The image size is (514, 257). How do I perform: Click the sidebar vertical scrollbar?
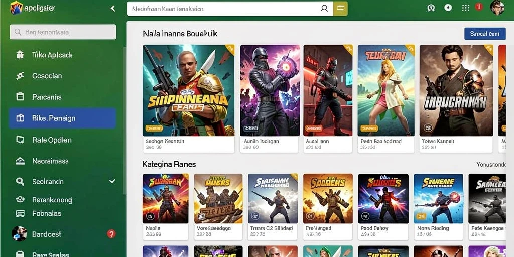124,120
